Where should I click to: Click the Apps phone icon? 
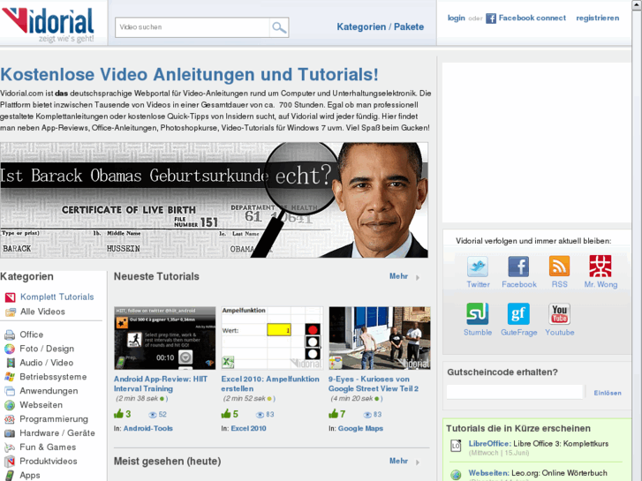click(10, 476)
